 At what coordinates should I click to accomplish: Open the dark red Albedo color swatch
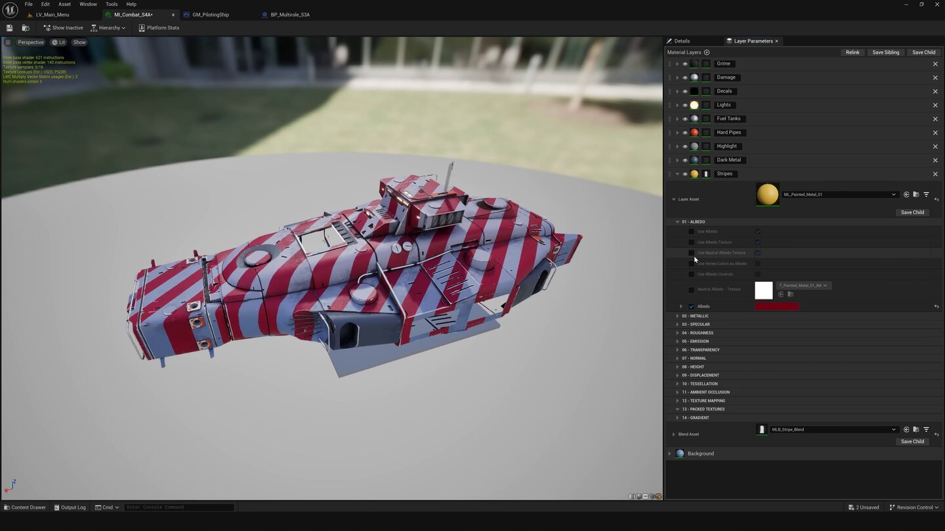coord(776,306)
